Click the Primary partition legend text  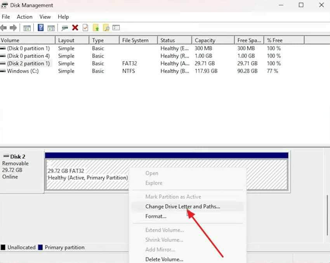tap(64, 247)
